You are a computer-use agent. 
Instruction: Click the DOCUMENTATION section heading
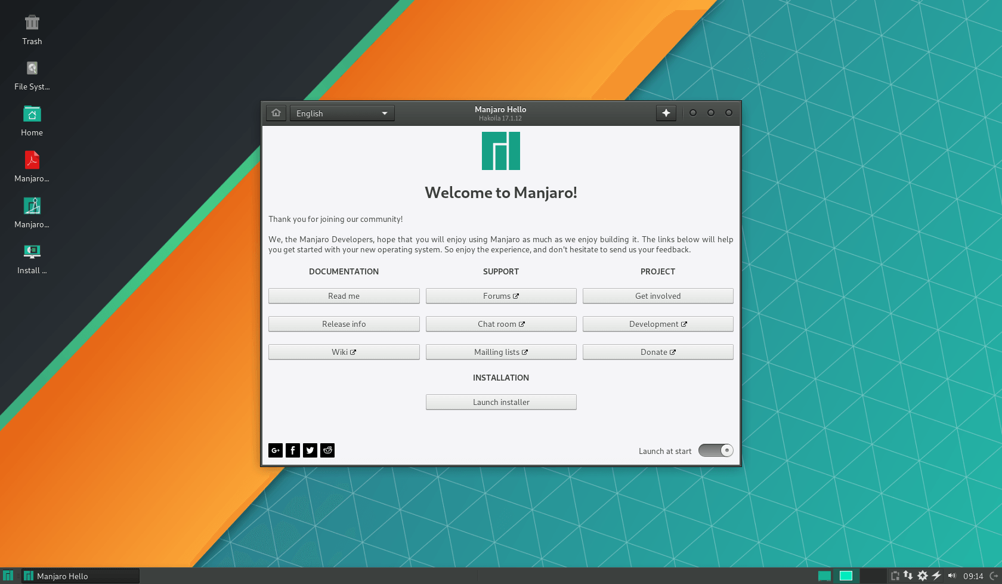click(344, 271)
